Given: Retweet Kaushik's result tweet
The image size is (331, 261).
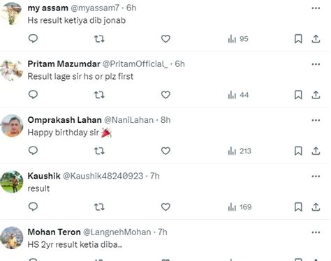Looking at the screenshot, I should pyautogui.click(x=99, y=207).
